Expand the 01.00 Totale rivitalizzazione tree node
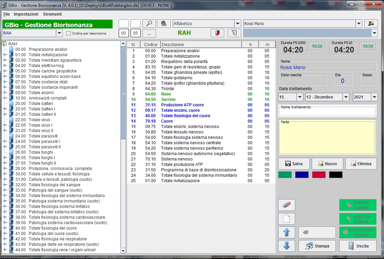The width and height of the screenshot is (384, 259). pyautogui.click(x=5, y=55)
